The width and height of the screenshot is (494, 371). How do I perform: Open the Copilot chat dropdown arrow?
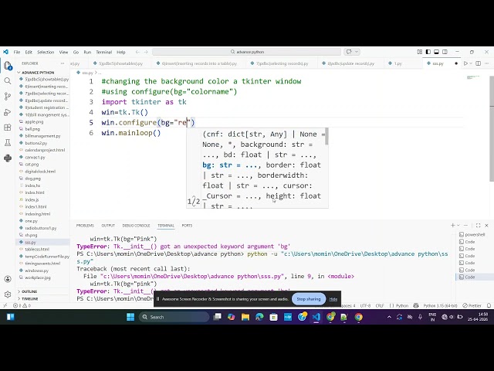click(x=357, y=52)
